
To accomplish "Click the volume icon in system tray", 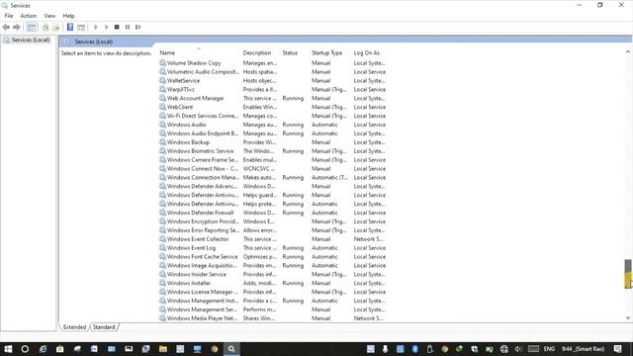I will pos(518,349).
